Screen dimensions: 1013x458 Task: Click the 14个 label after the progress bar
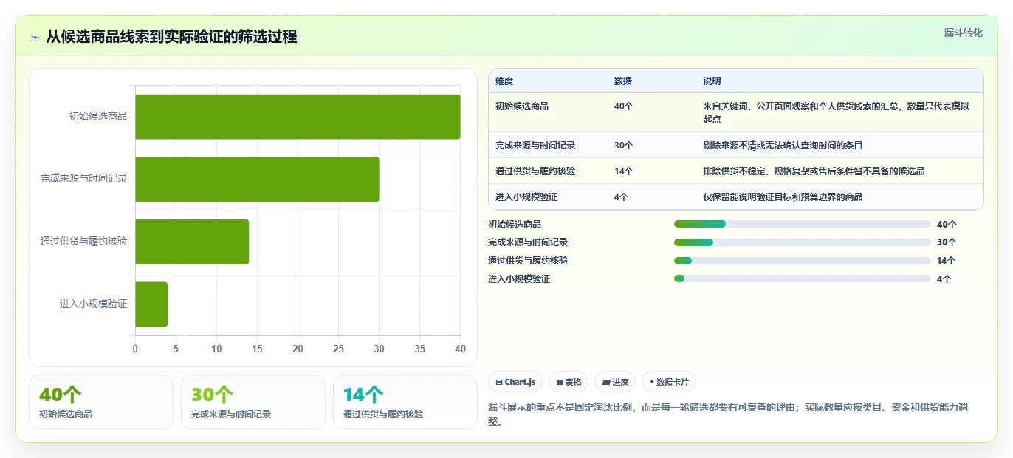tap(946, 261)
